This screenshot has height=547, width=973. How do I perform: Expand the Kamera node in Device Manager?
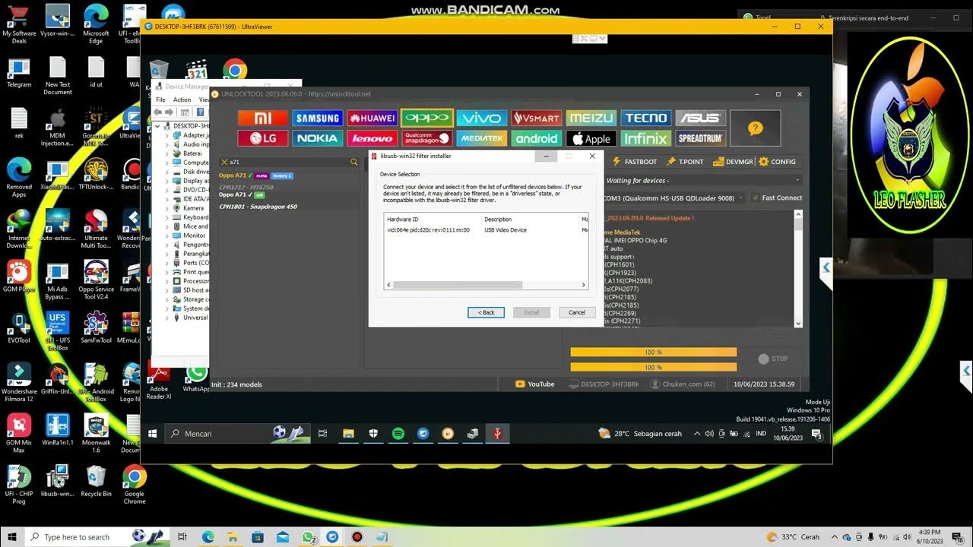click(167, 208)
